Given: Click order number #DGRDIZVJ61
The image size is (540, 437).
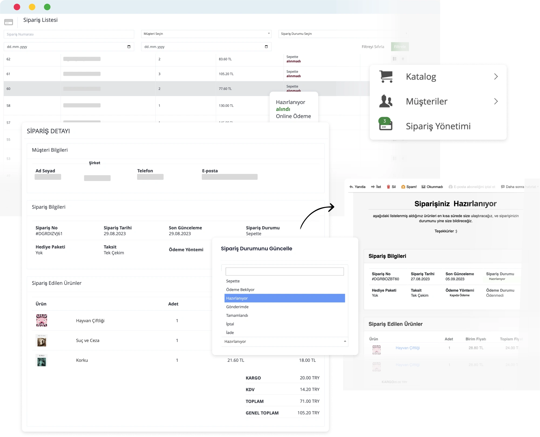Looking at the screenshot, I should (x=49, y=234).
